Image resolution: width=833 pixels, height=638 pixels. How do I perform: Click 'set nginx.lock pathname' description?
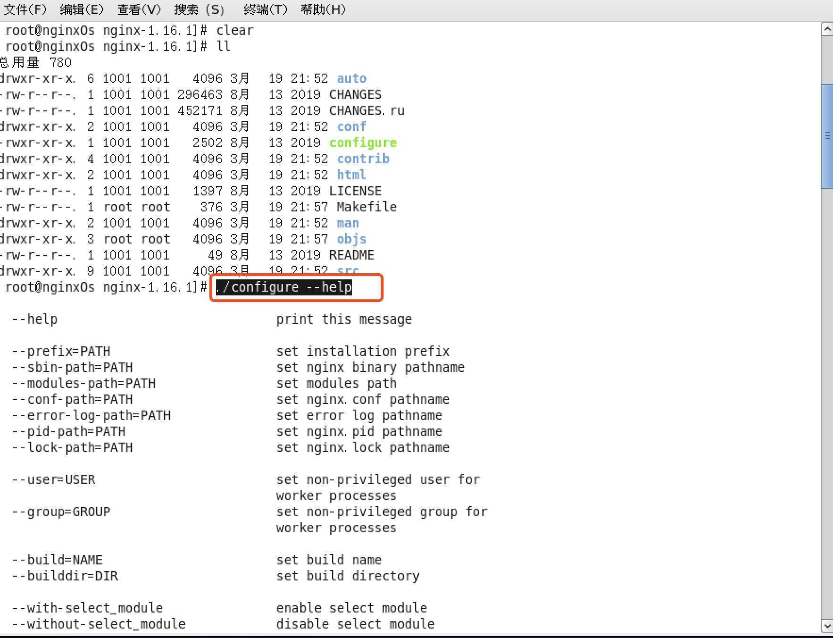point(363,448)
